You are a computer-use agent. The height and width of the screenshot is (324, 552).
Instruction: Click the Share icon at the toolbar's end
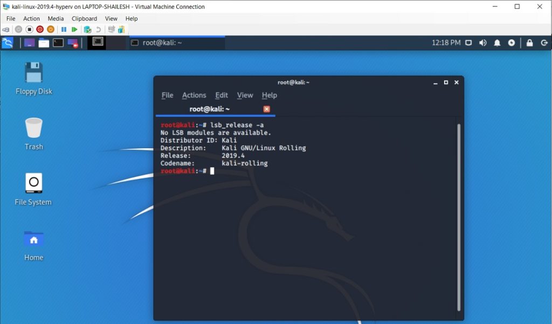click(x=121, y=30)
